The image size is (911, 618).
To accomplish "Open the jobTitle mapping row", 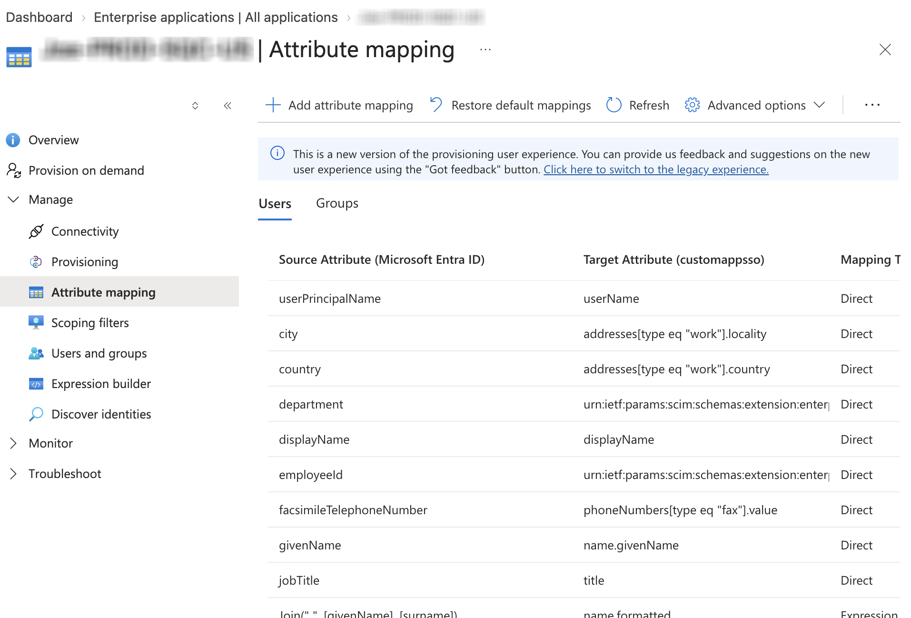I will pyautogui.click(x=584, y=580).
